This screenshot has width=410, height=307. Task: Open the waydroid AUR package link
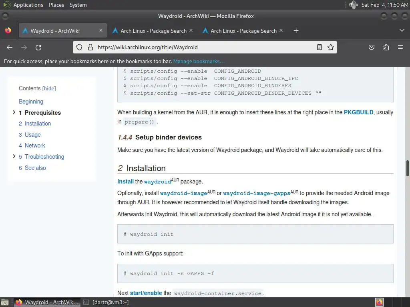tap(157, 182)
